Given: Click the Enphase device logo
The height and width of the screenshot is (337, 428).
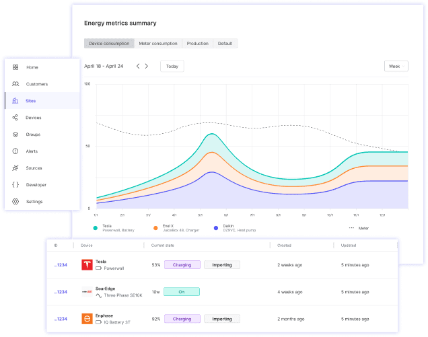Looking at the screenshot, I should coord(87,319).
